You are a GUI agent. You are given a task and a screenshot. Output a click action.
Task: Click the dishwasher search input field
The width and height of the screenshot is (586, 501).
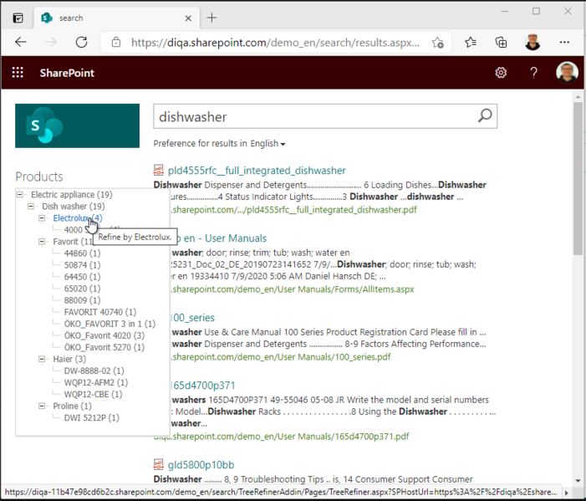pyautogui.click(x=313, y=117)
